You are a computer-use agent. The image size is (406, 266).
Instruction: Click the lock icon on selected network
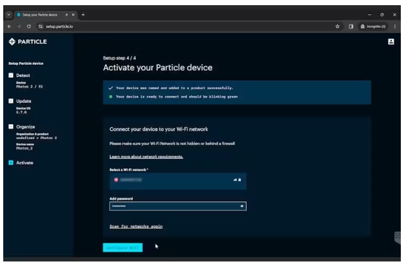[240, 179]
